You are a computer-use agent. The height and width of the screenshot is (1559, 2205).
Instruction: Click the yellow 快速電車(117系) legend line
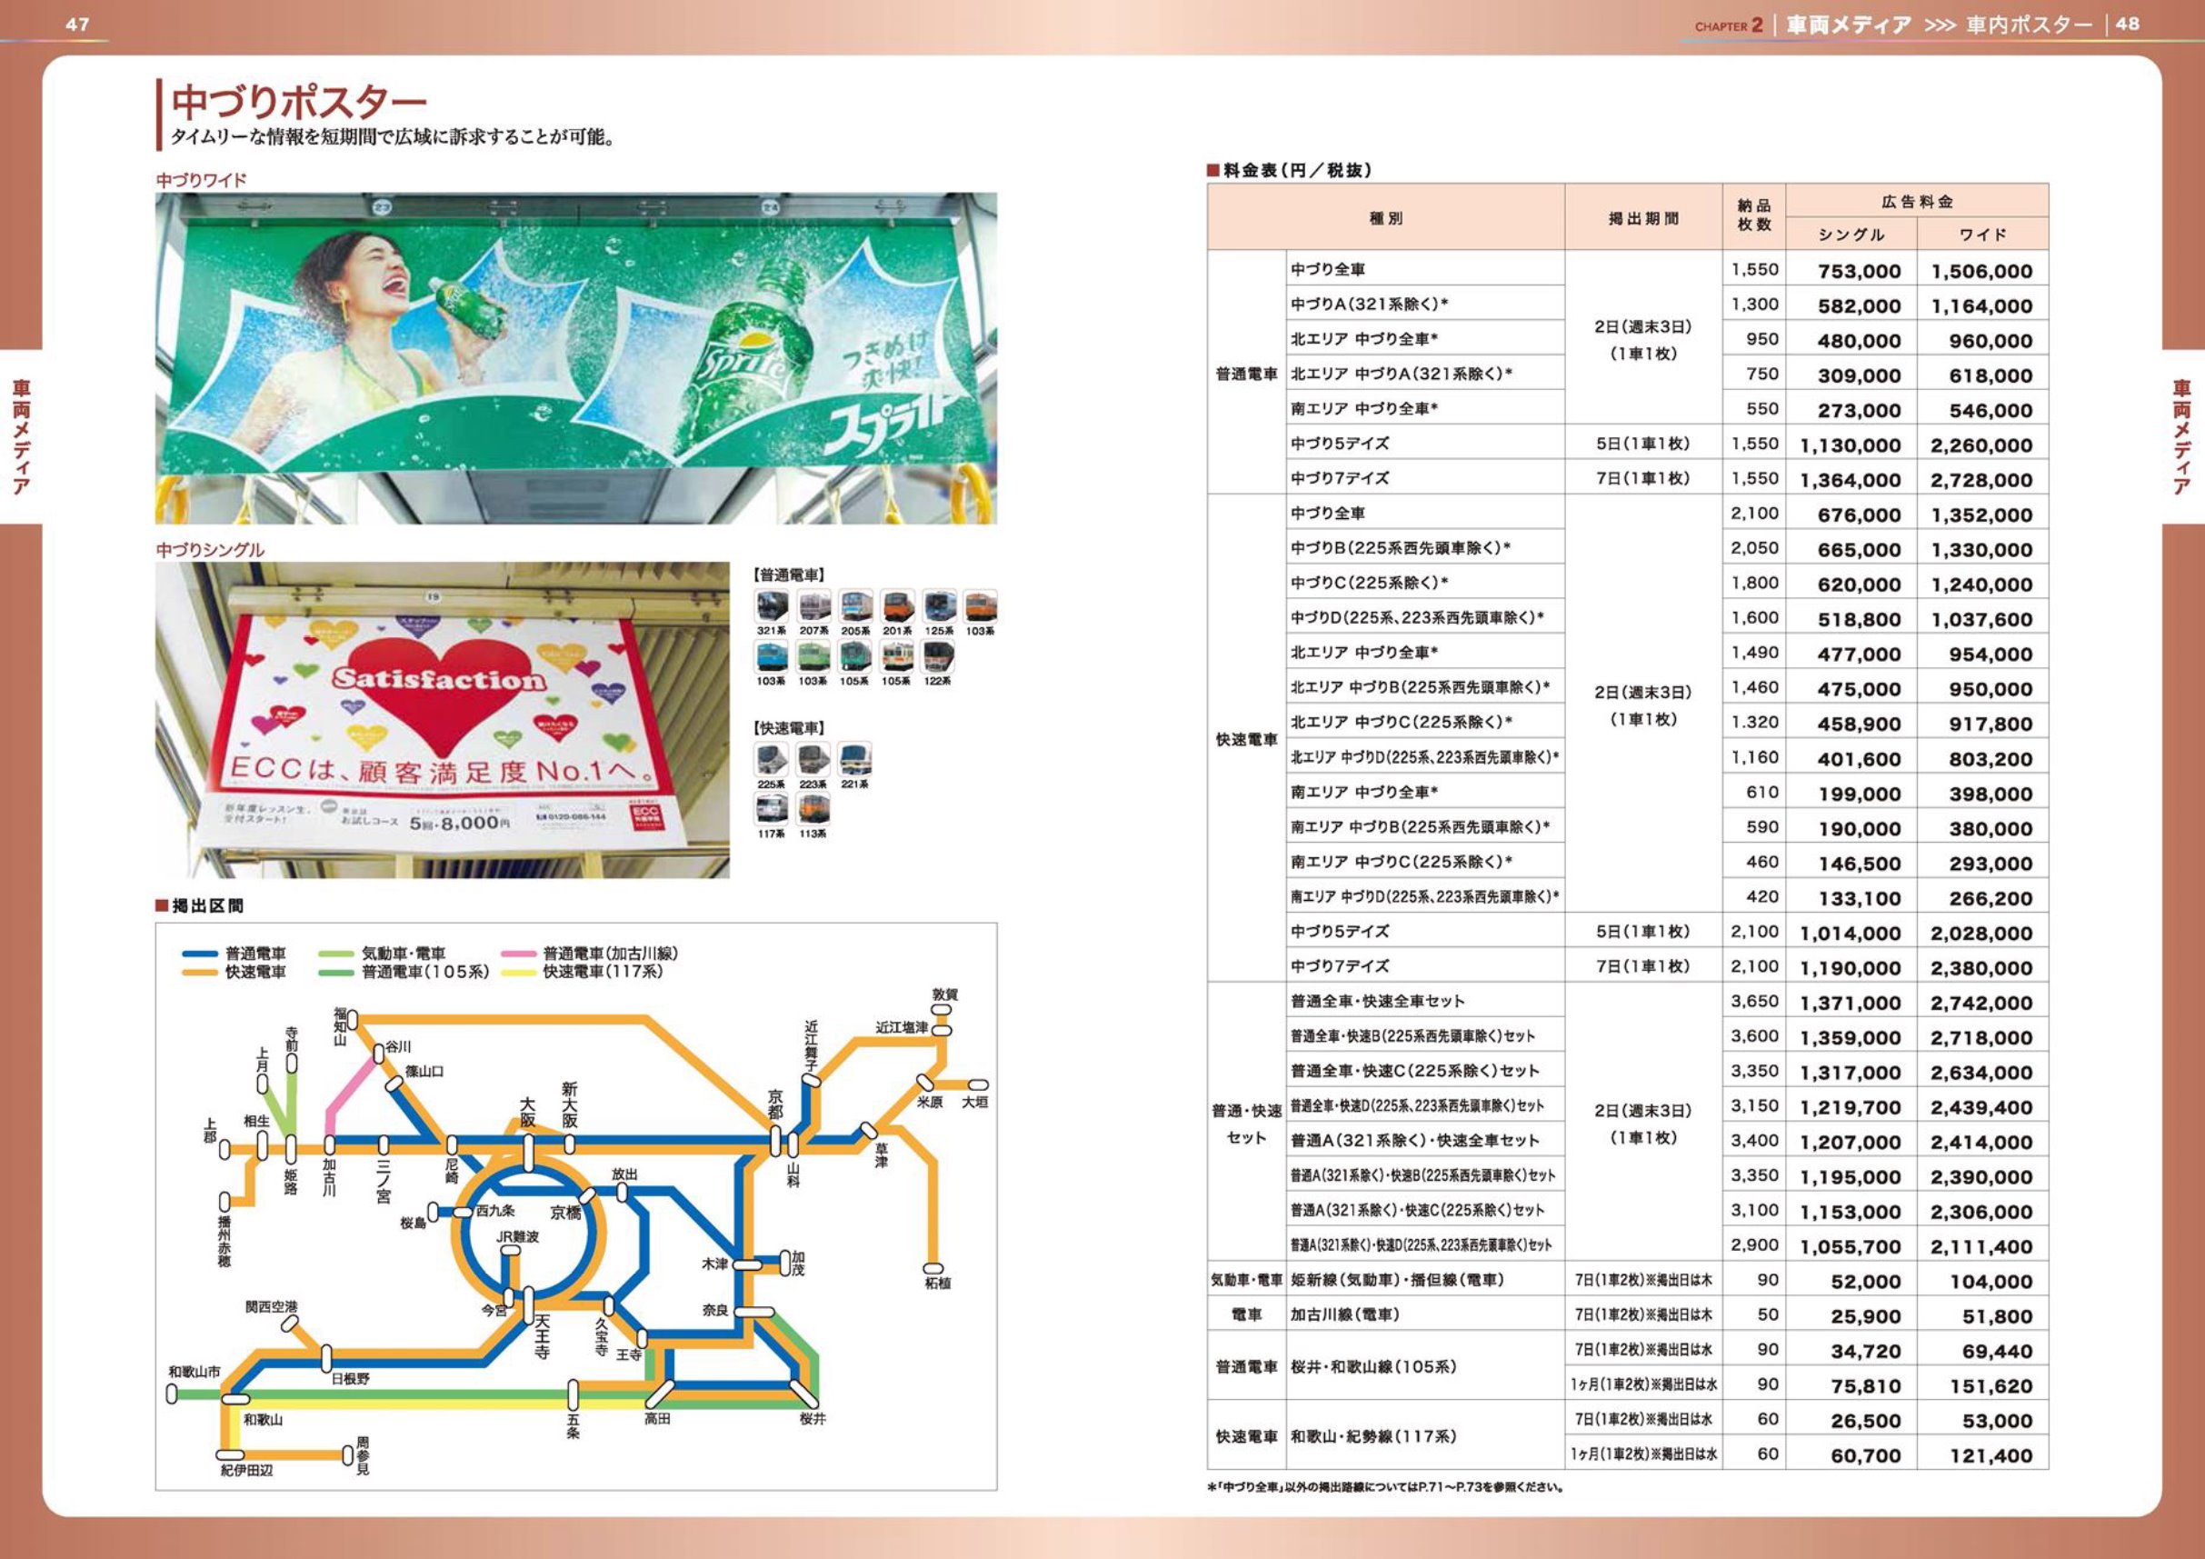click(x=518, y=972)
